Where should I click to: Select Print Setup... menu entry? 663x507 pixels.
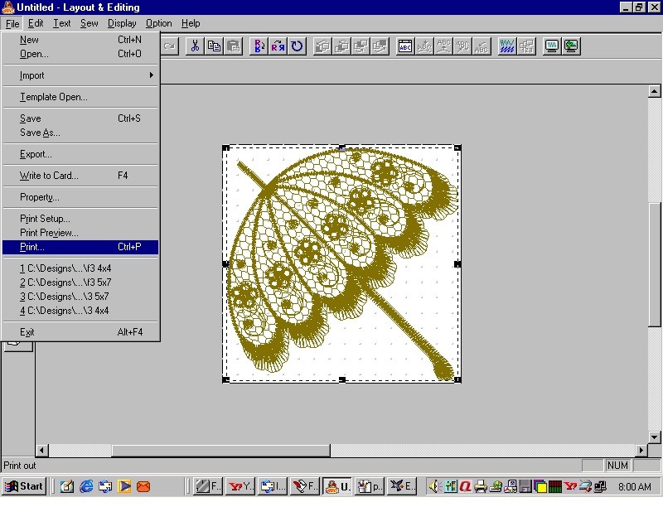[80, 219]
